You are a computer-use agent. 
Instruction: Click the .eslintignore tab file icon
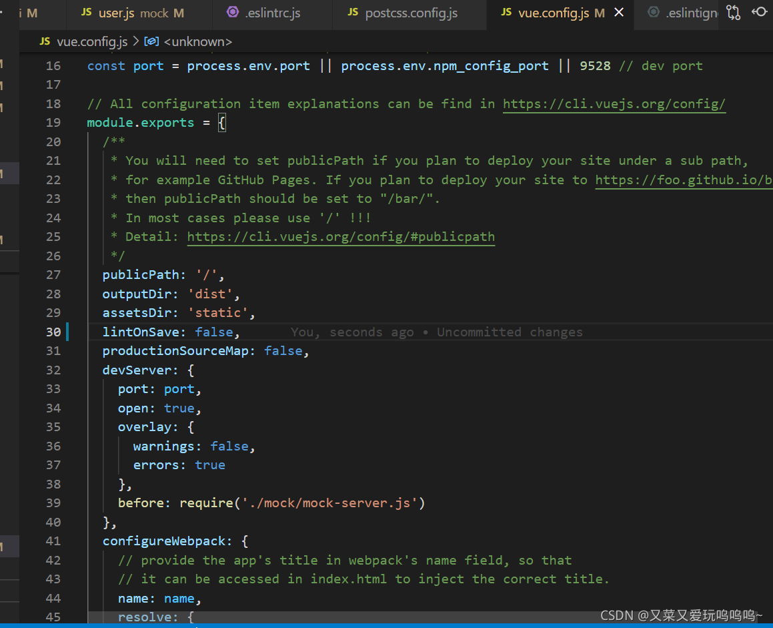point(653,12)
